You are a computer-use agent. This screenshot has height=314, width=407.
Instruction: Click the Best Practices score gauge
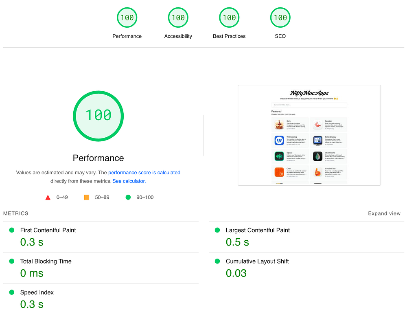click(229, 18)
